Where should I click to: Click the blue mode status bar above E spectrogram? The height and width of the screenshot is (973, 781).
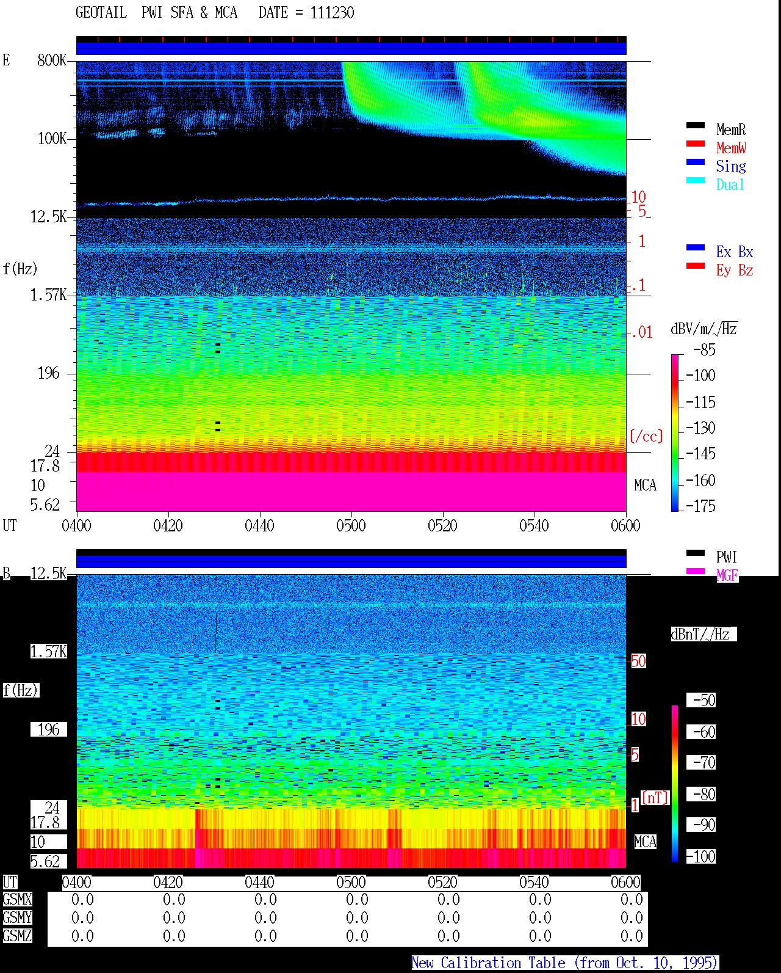pos(351,48)
